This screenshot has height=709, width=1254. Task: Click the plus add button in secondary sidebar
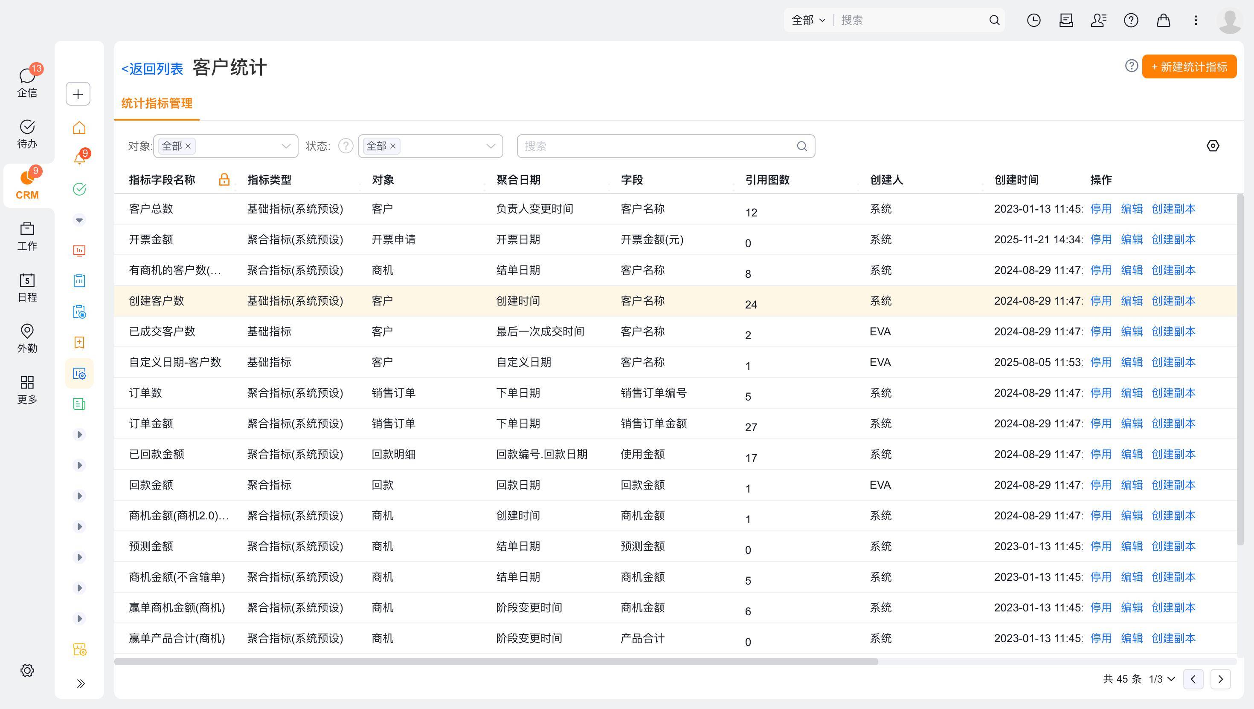[x=78, y=94]
